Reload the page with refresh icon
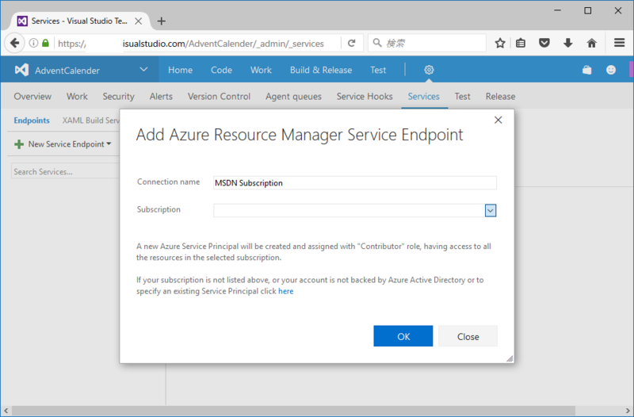634x417 pixels. (351, 43)
